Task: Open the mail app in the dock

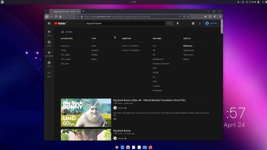Action: click(x=122, y=147)
